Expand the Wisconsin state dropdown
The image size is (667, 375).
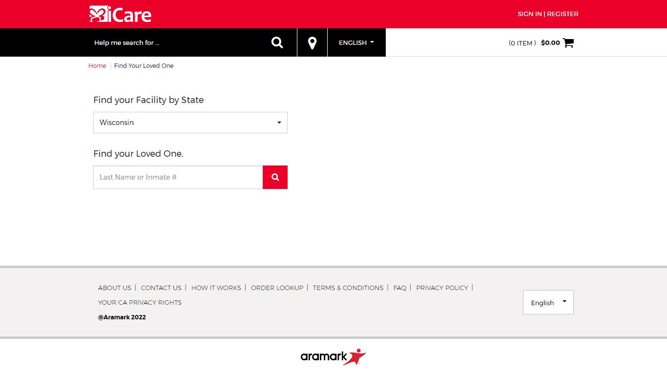coord(190,123)
